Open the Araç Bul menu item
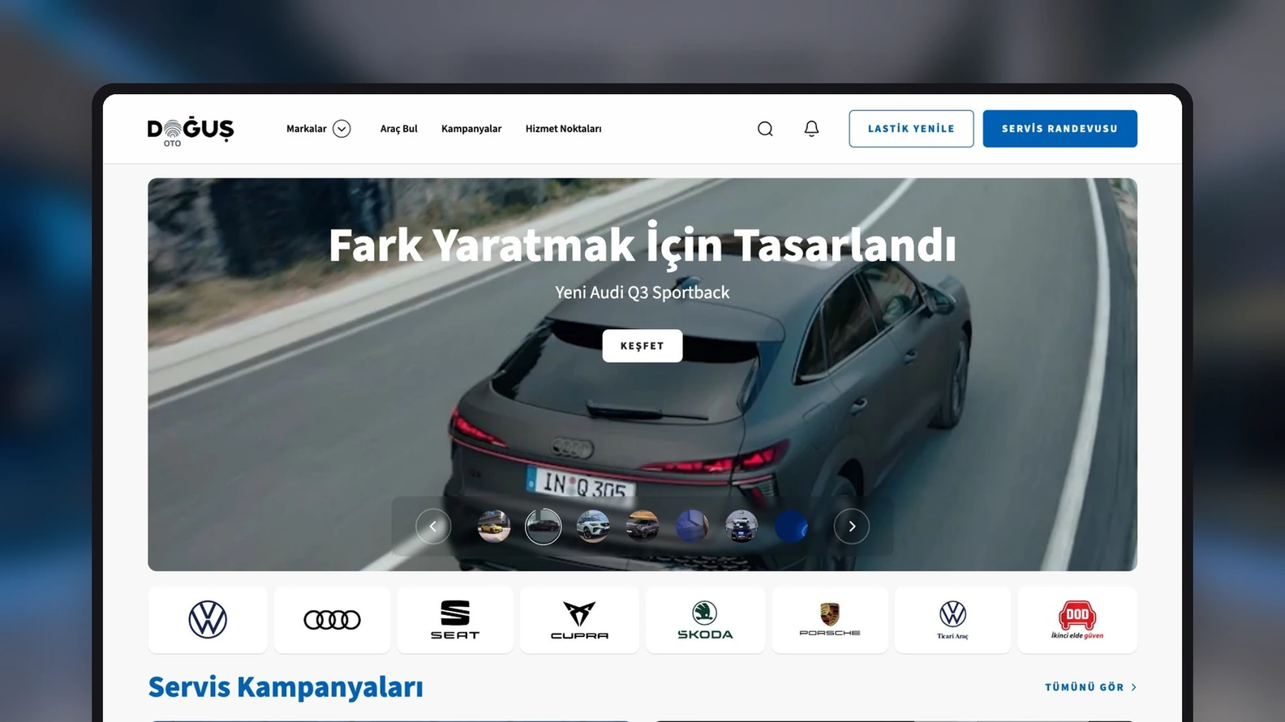 pyautogui.click(x=399, y=129)
